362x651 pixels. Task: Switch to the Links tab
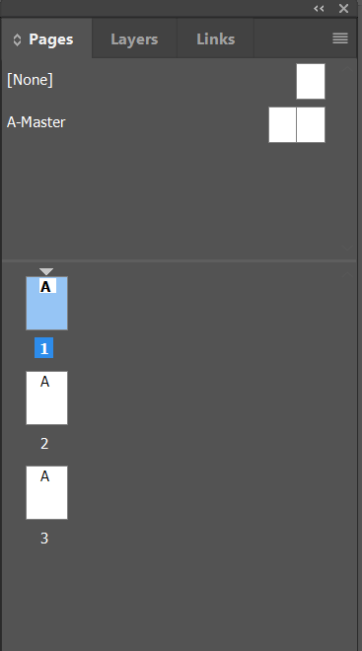pyautogui.click(x=215, y=39)
